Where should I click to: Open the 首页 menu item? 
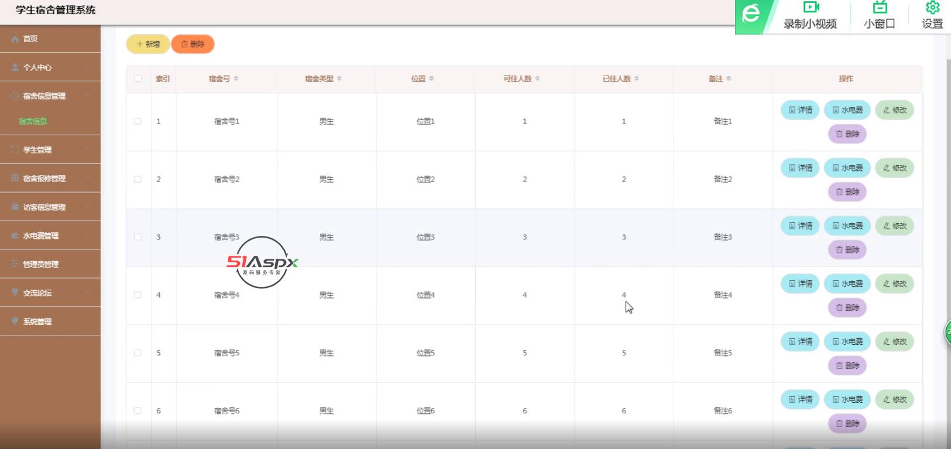[50, 39]
